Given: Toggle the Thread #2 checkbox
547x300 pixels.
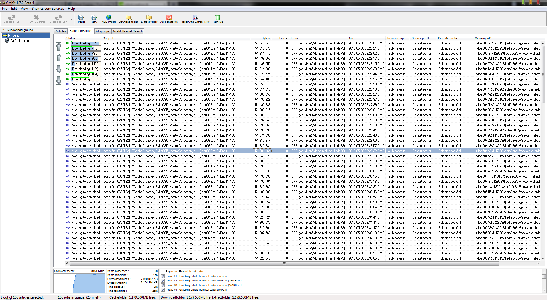Looking at the screenshot, I should point(163,281).
